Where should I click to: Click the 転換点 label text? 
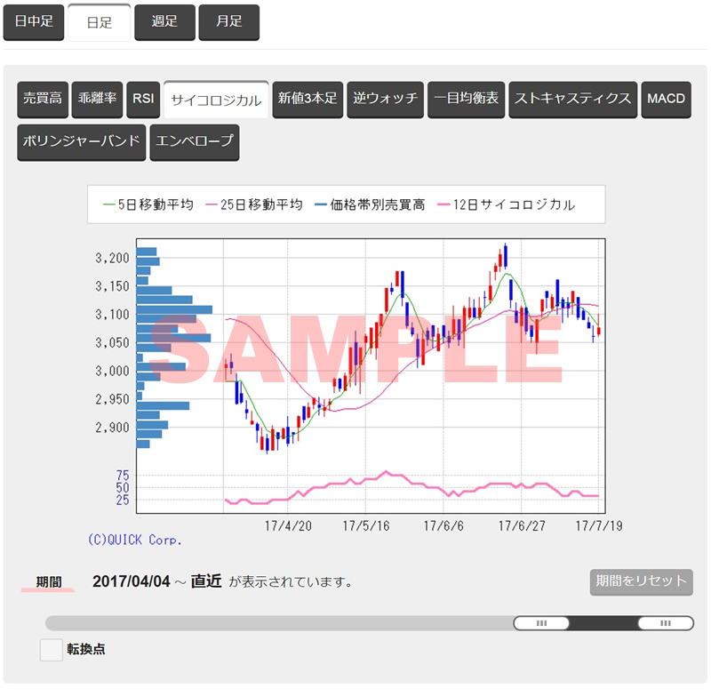click(x=86, y=649)
